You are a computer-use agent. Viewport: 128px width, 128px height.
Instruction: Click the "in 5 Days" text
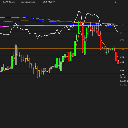pos(124,85)
